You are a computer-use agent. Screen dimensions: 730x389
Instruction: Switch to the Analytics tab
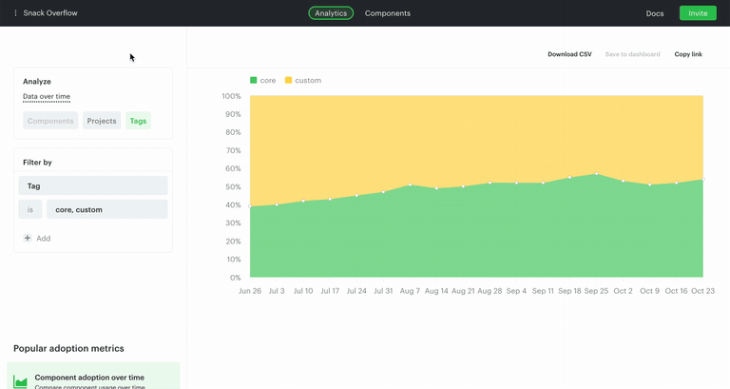[331, 13]
